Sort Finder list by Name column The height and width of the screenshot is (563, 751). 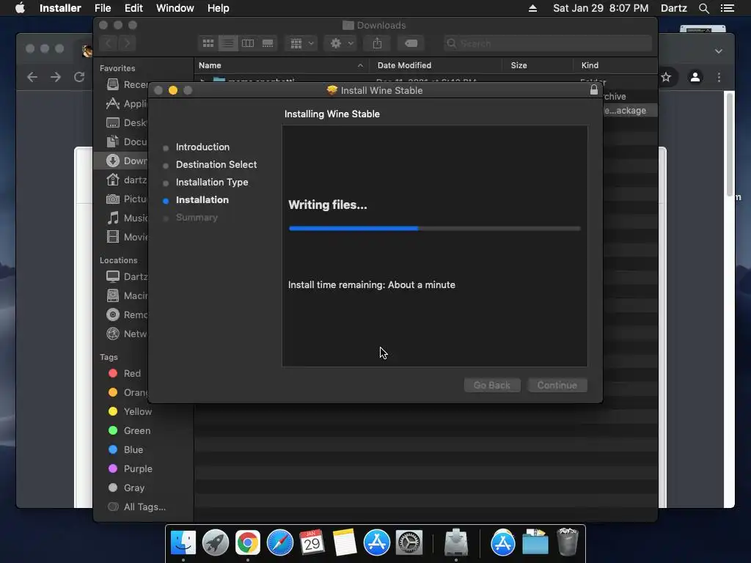[x=281, y=65]
